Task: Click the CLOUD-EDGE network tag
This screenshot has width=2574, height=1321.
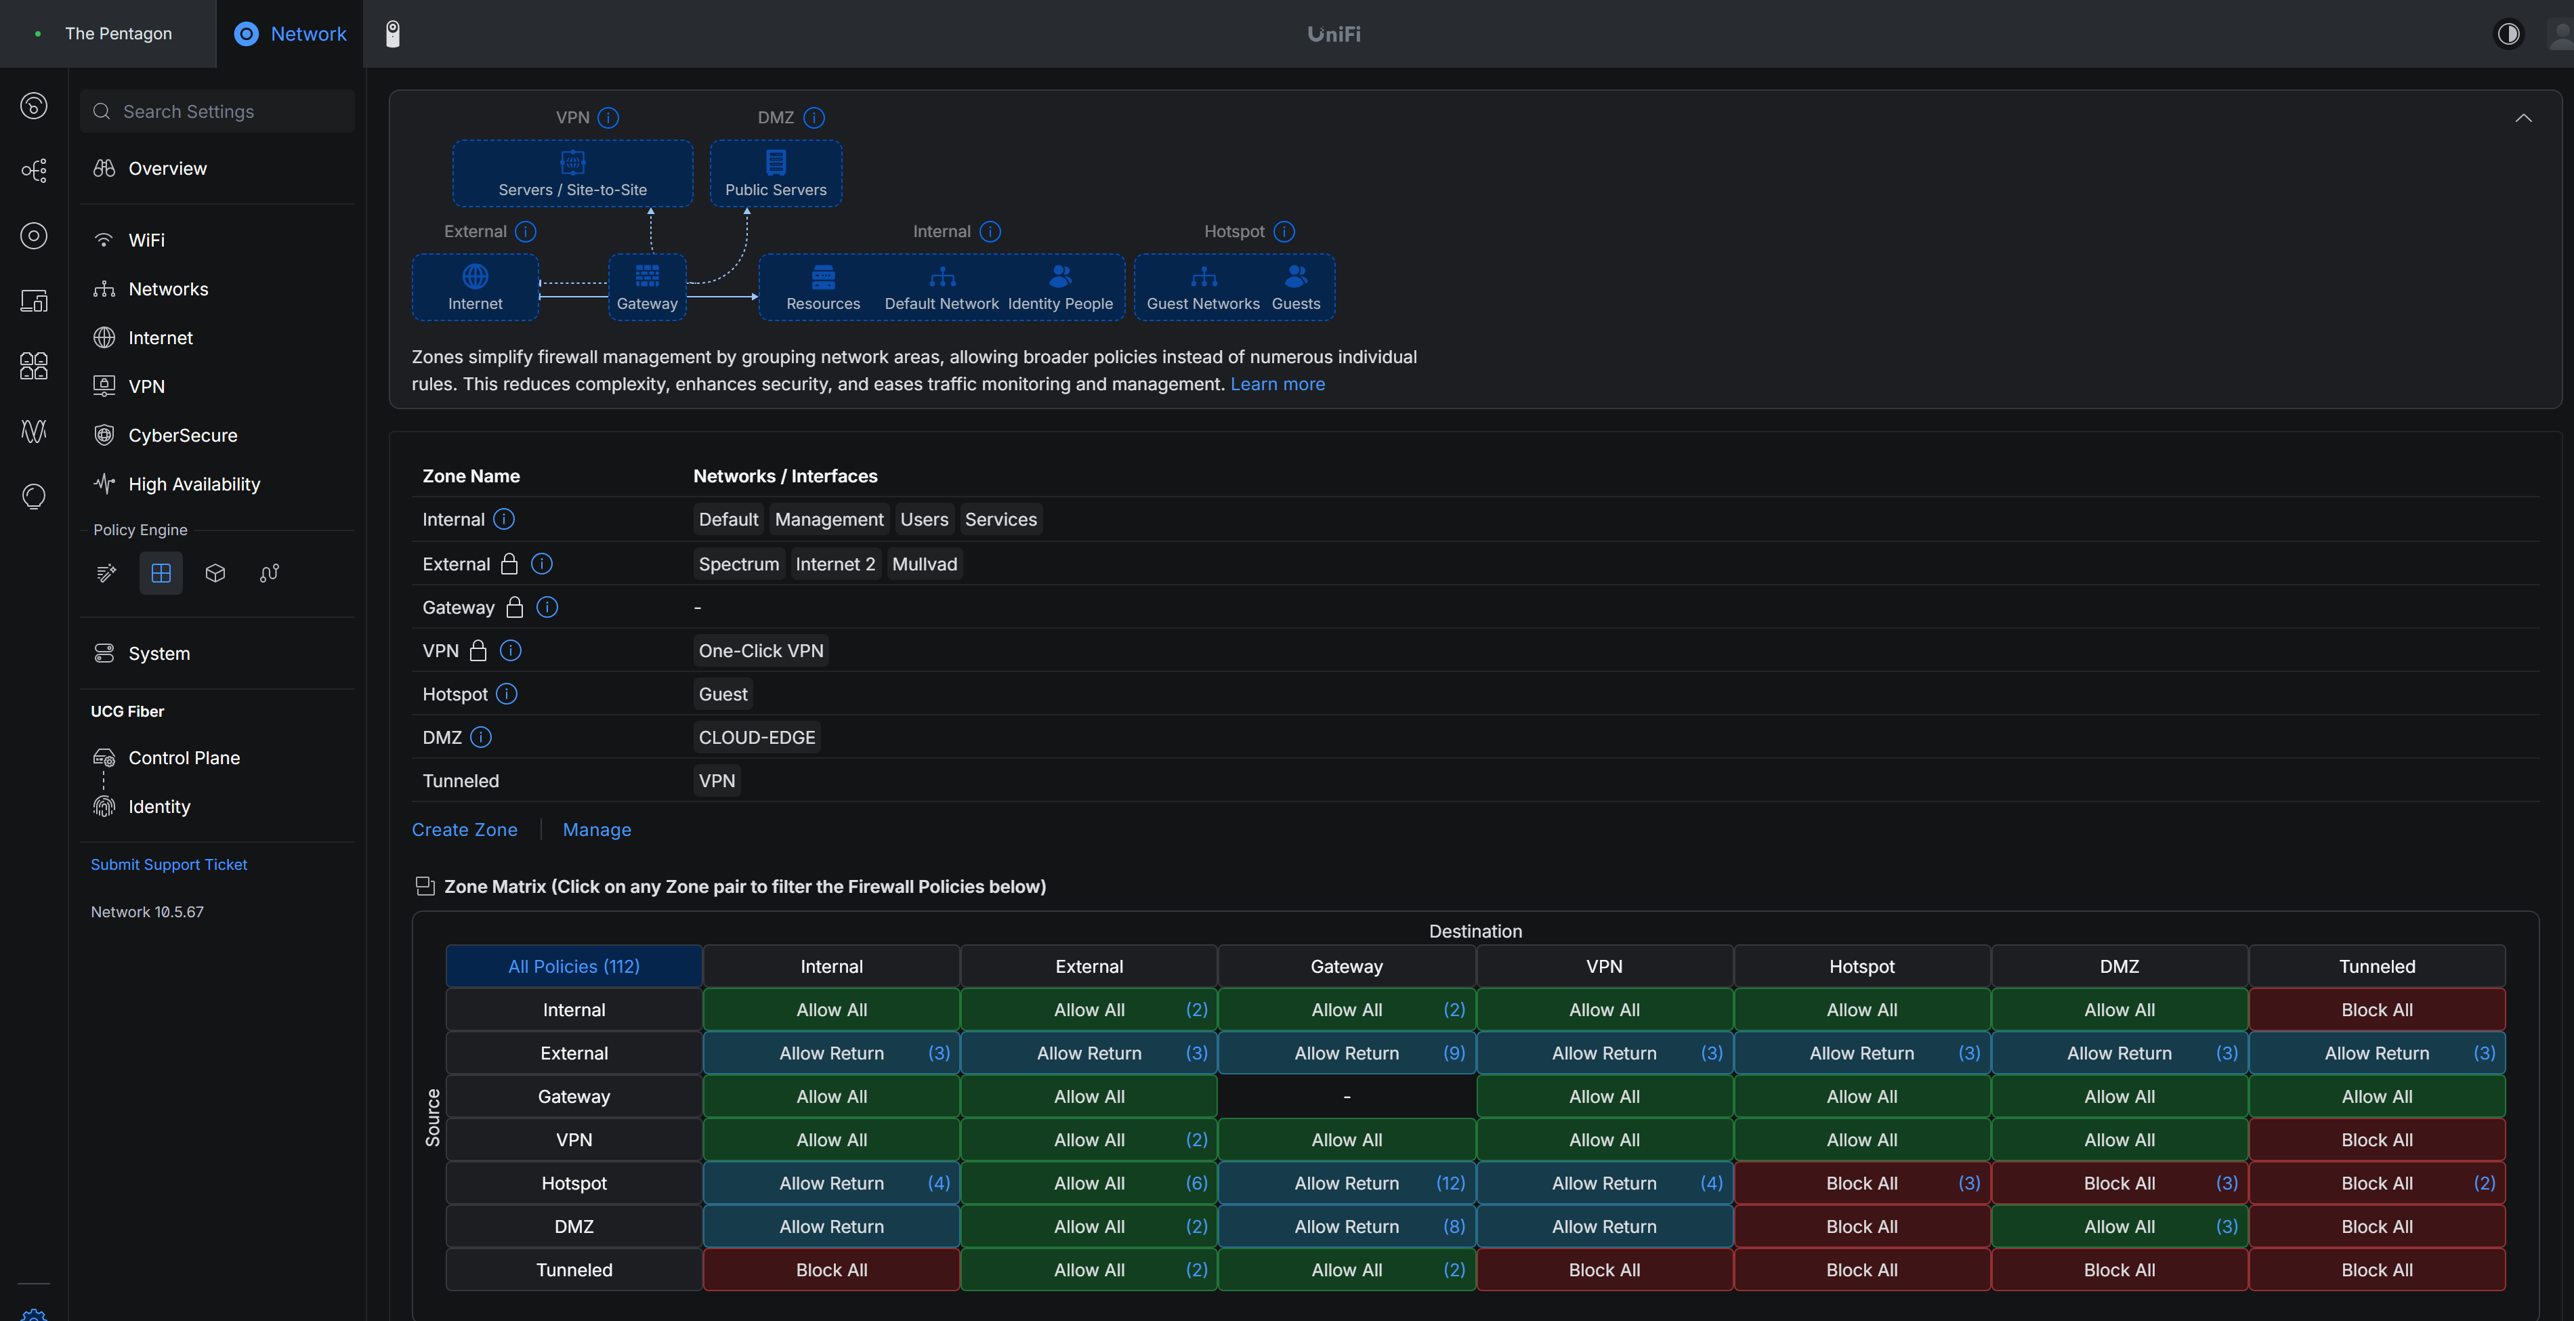Action: [757, 738]
